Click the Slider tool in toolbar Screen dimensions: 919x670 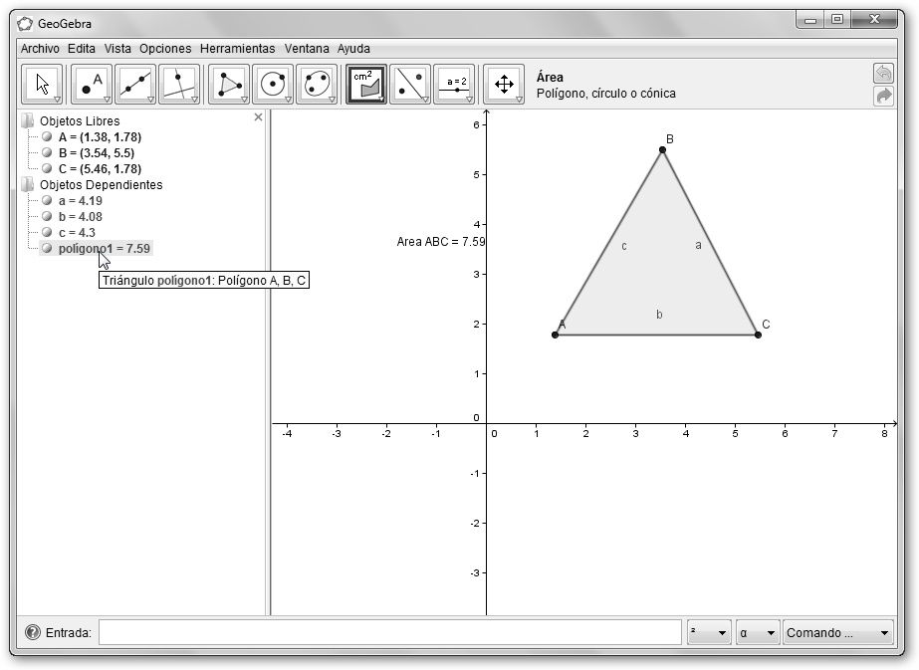[x=454, y=85]
